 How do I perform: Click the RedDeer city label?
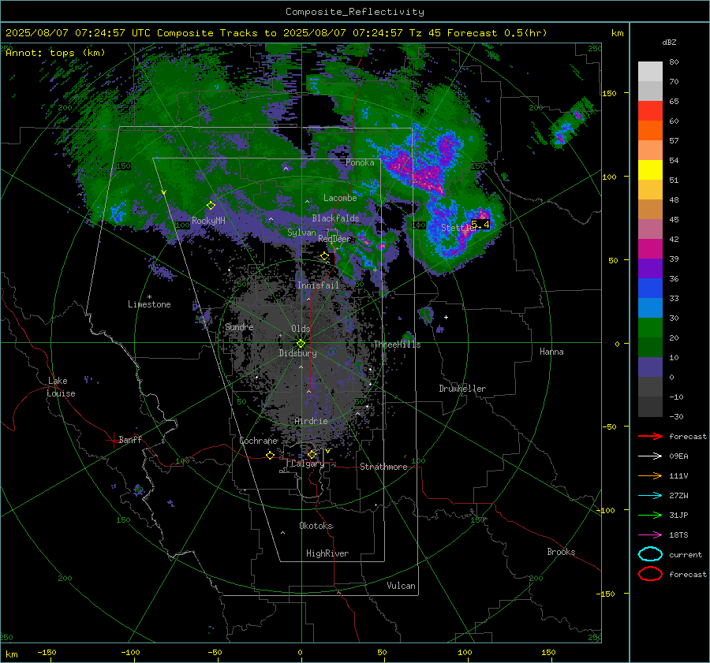334,239
